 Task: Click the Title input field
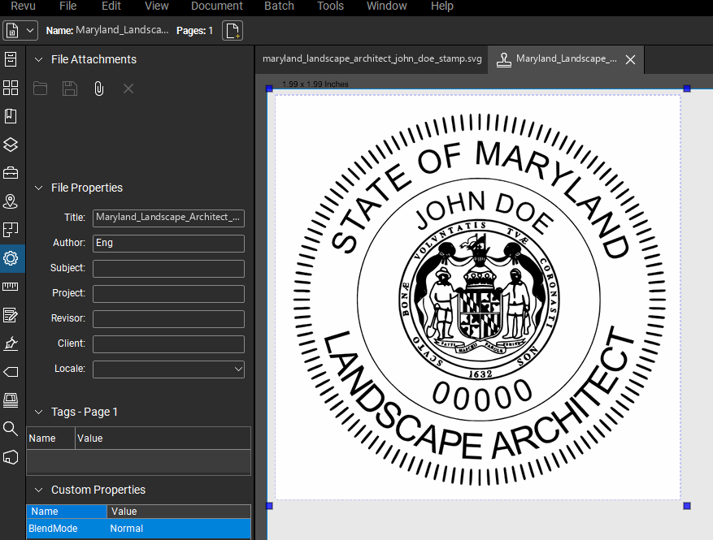point(169,218)
